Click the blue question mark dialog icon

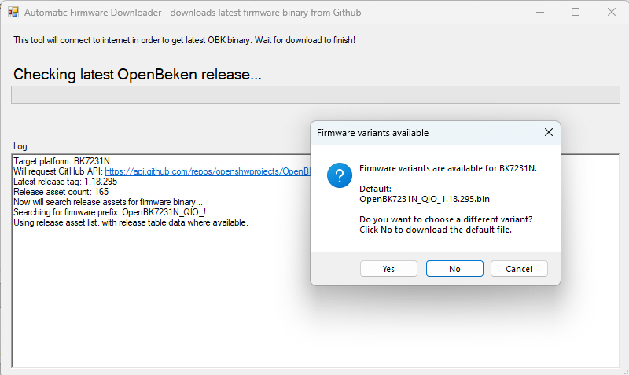(x=340, y=175)
